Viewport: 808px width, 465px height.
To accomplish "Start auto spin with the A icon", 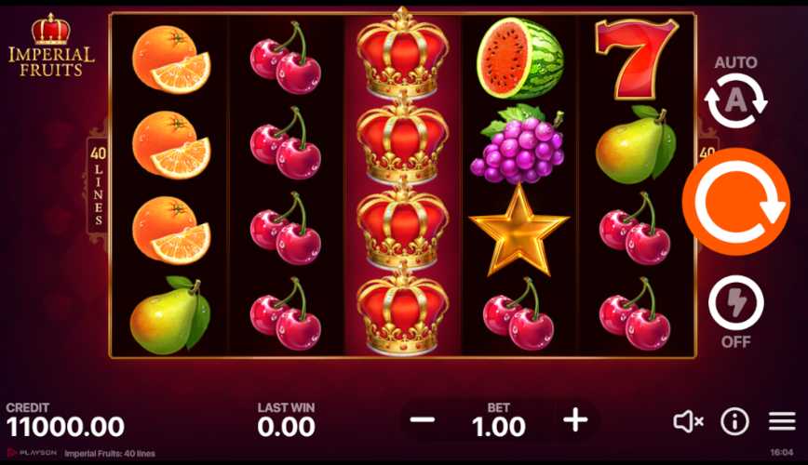I will pyautogui.click(x=735, y=100).
